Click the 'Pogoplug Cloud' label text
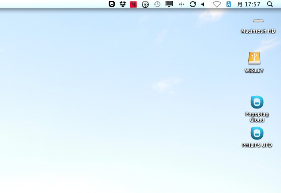This screenshot has width=281, height=193. click(257, 117)
